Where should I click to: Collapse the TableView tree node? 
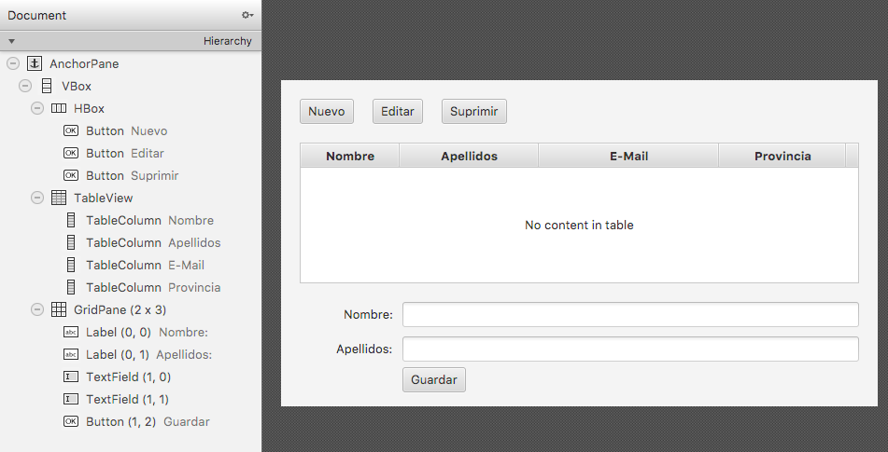(x=37, y=199)
